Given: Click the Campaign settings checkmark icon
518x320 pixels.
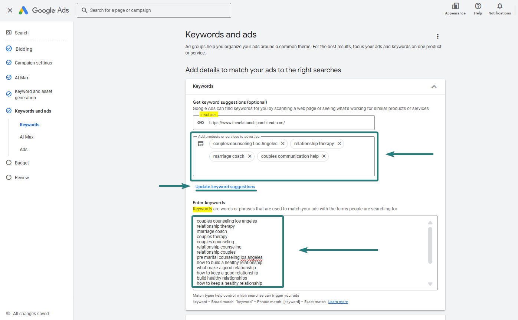Looking at the screenshot, I should pyautogui.click(x=9, y=63).
